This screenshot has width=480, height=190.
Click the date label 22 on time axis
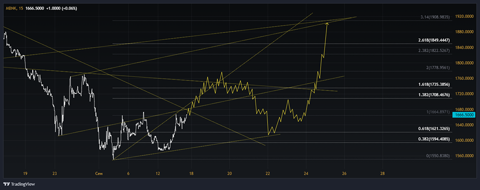pyautogui.click(x=268, y=174)
